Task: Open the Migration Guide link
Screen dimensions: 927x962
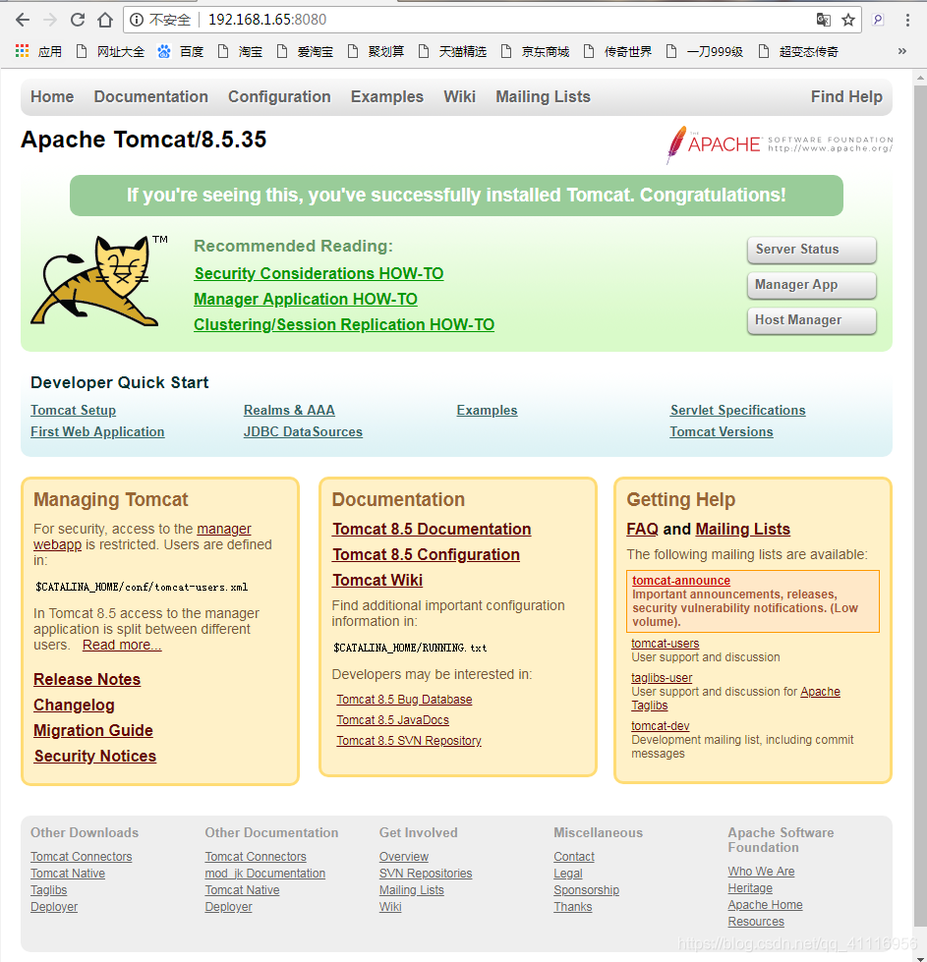Action: 93,731
